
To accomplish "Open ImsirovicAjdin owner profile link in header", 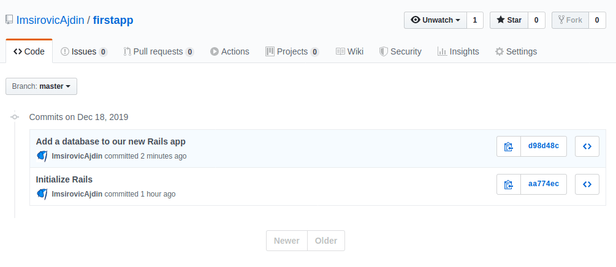I will 50,20.
